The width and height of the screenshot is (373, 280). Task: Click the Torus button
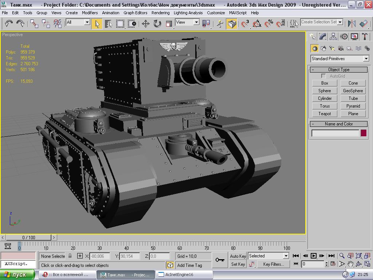point(325,106)
